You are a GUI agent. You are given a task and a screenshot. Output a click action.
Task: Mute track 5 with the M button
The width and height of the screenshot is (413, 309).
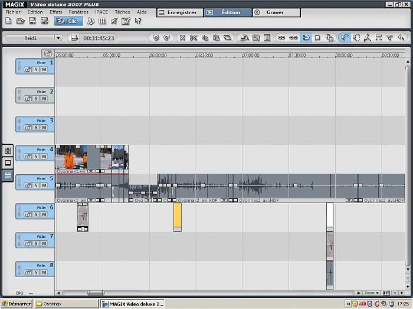[x=44, y=185]
